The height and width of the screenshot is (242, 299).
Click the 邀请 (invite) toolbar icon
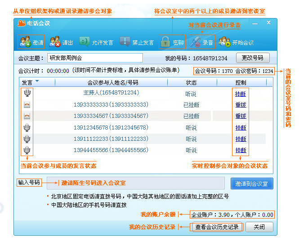click(25, 42)
